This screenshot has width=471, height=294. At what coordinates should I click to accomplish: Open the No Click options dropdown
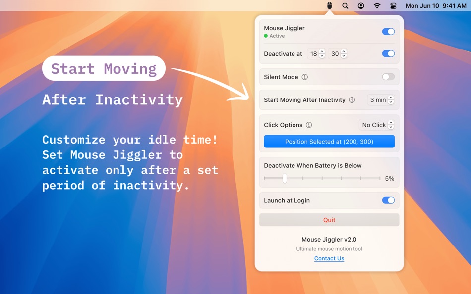point(377,125)
